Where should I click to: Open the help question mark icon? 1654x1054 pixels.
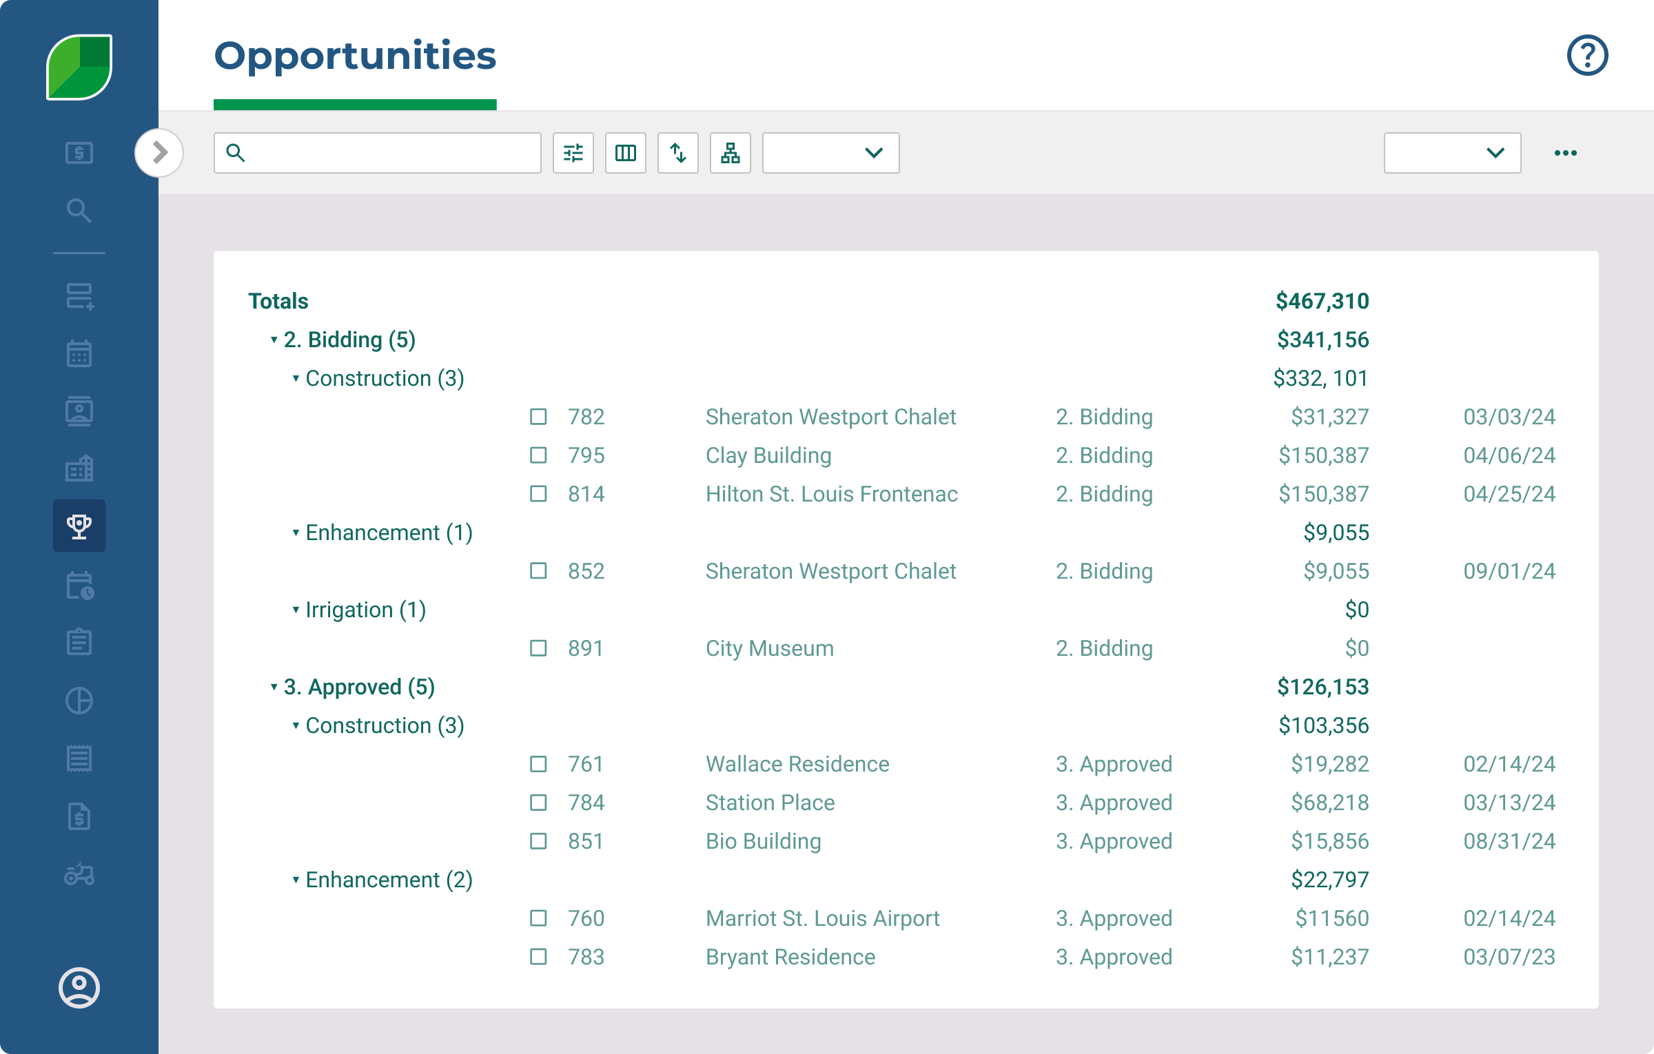pyautogui.click(x=1587, y=55)
